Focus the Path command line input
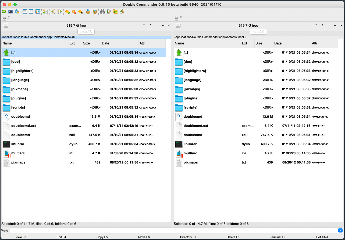 pos(174,231)
